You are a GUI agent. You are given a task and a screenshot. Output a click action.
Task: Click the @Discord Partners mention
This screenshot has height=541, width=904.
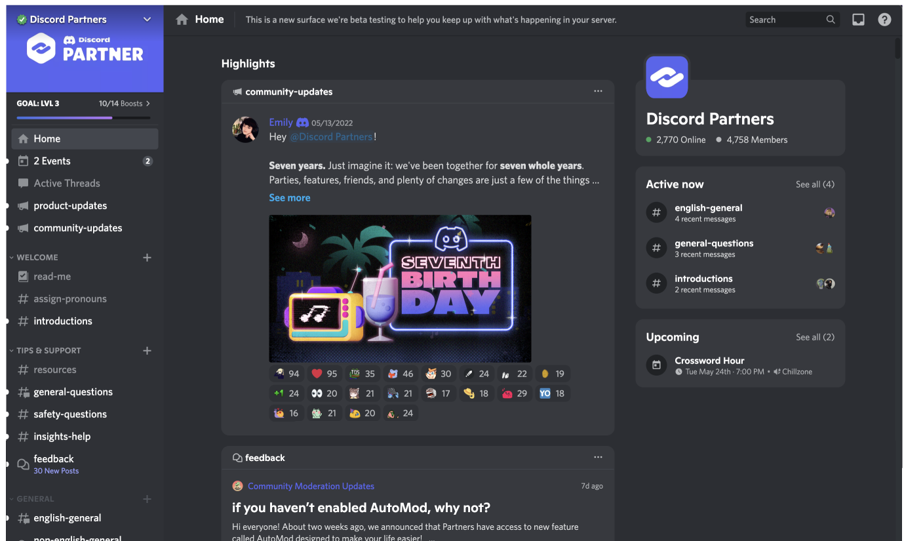tap(332, 137)
